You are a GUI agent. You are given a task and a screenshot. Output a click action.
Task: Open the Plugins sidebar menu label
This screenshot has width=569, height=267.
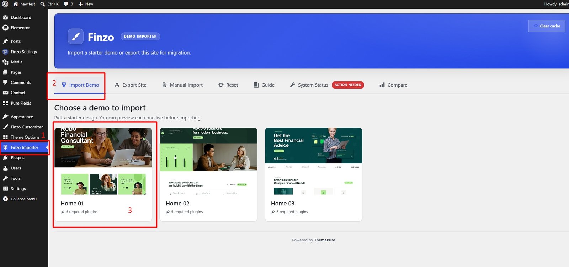[x=17, y=158]
